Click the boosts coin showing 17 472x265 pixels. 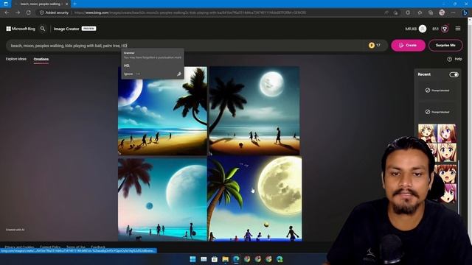coord(374,46)
